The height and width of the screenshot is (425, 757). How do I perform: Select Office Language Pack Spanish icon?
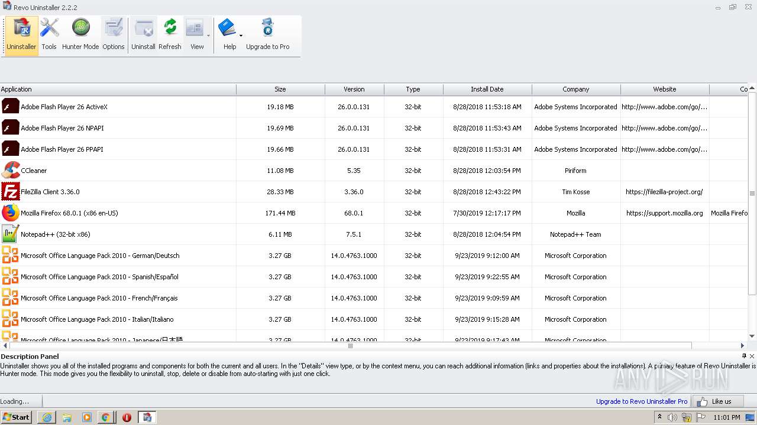(x=10, y=277)
